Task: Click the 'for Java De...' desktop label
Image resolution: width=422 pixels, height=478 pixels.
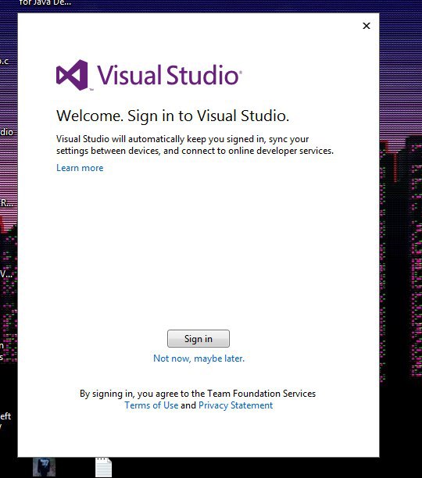Action: (x=45, y=3)
